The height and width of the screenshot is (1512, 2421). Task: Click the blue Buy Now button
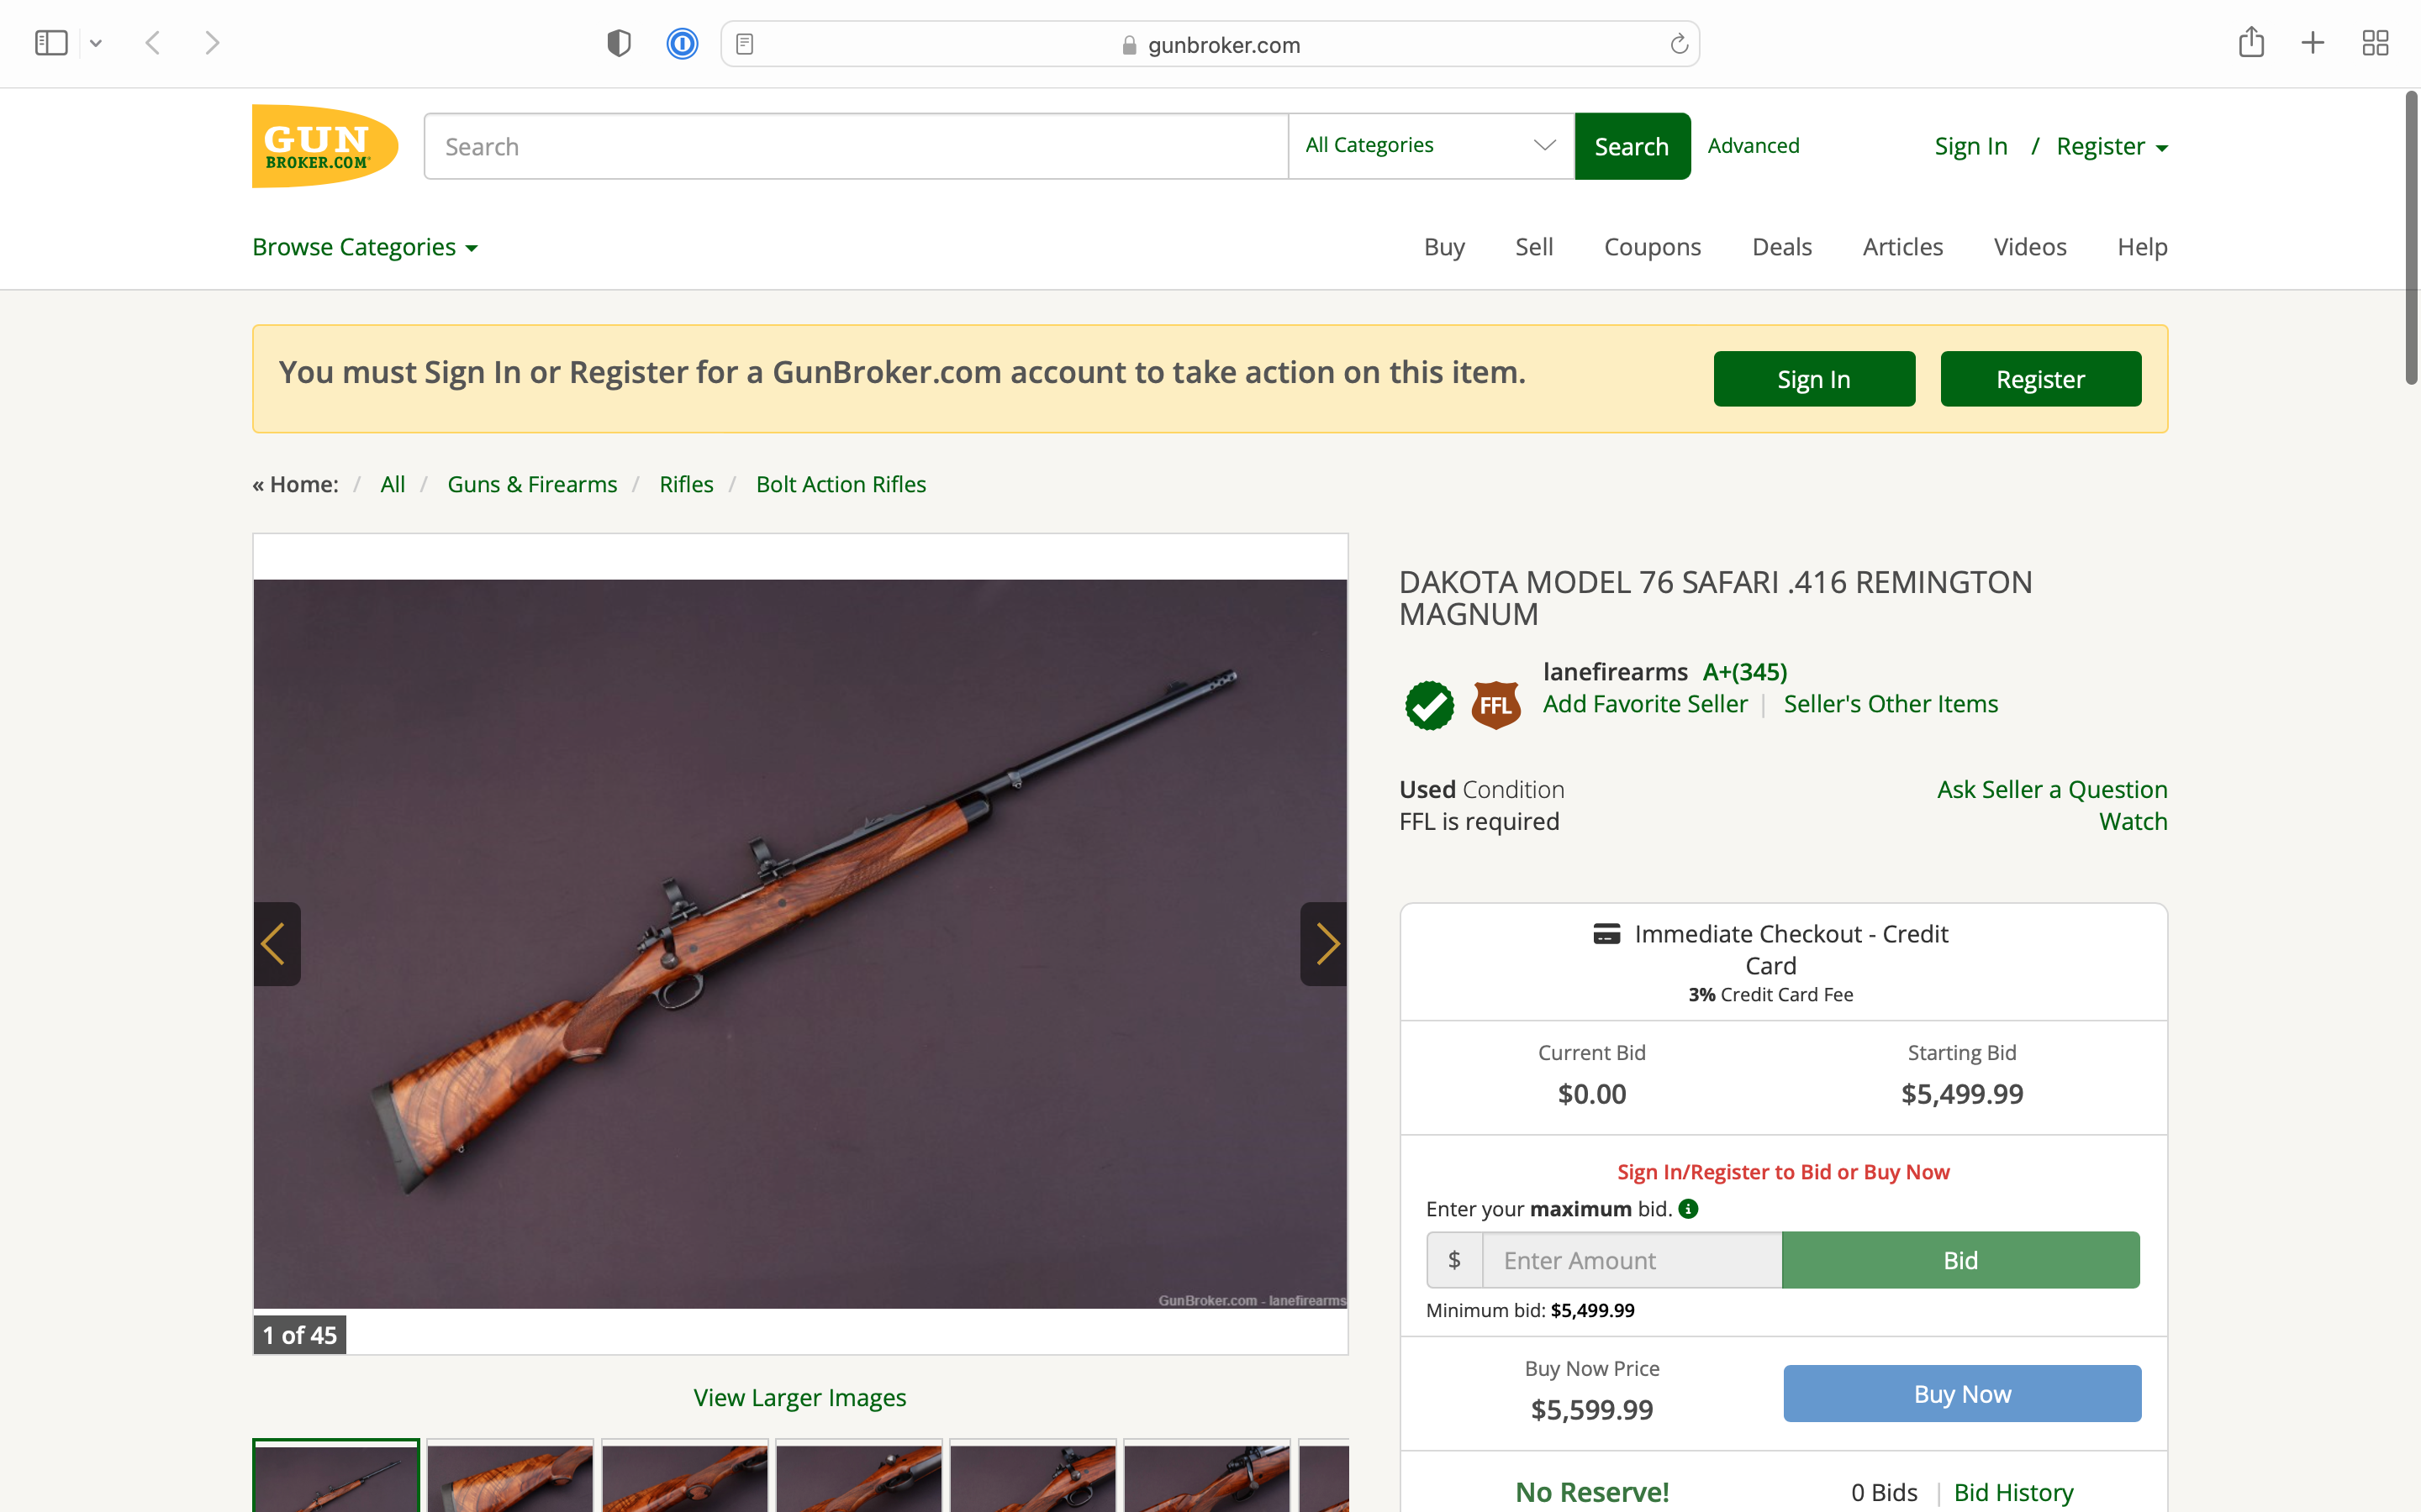[x=1962, y=1393]
